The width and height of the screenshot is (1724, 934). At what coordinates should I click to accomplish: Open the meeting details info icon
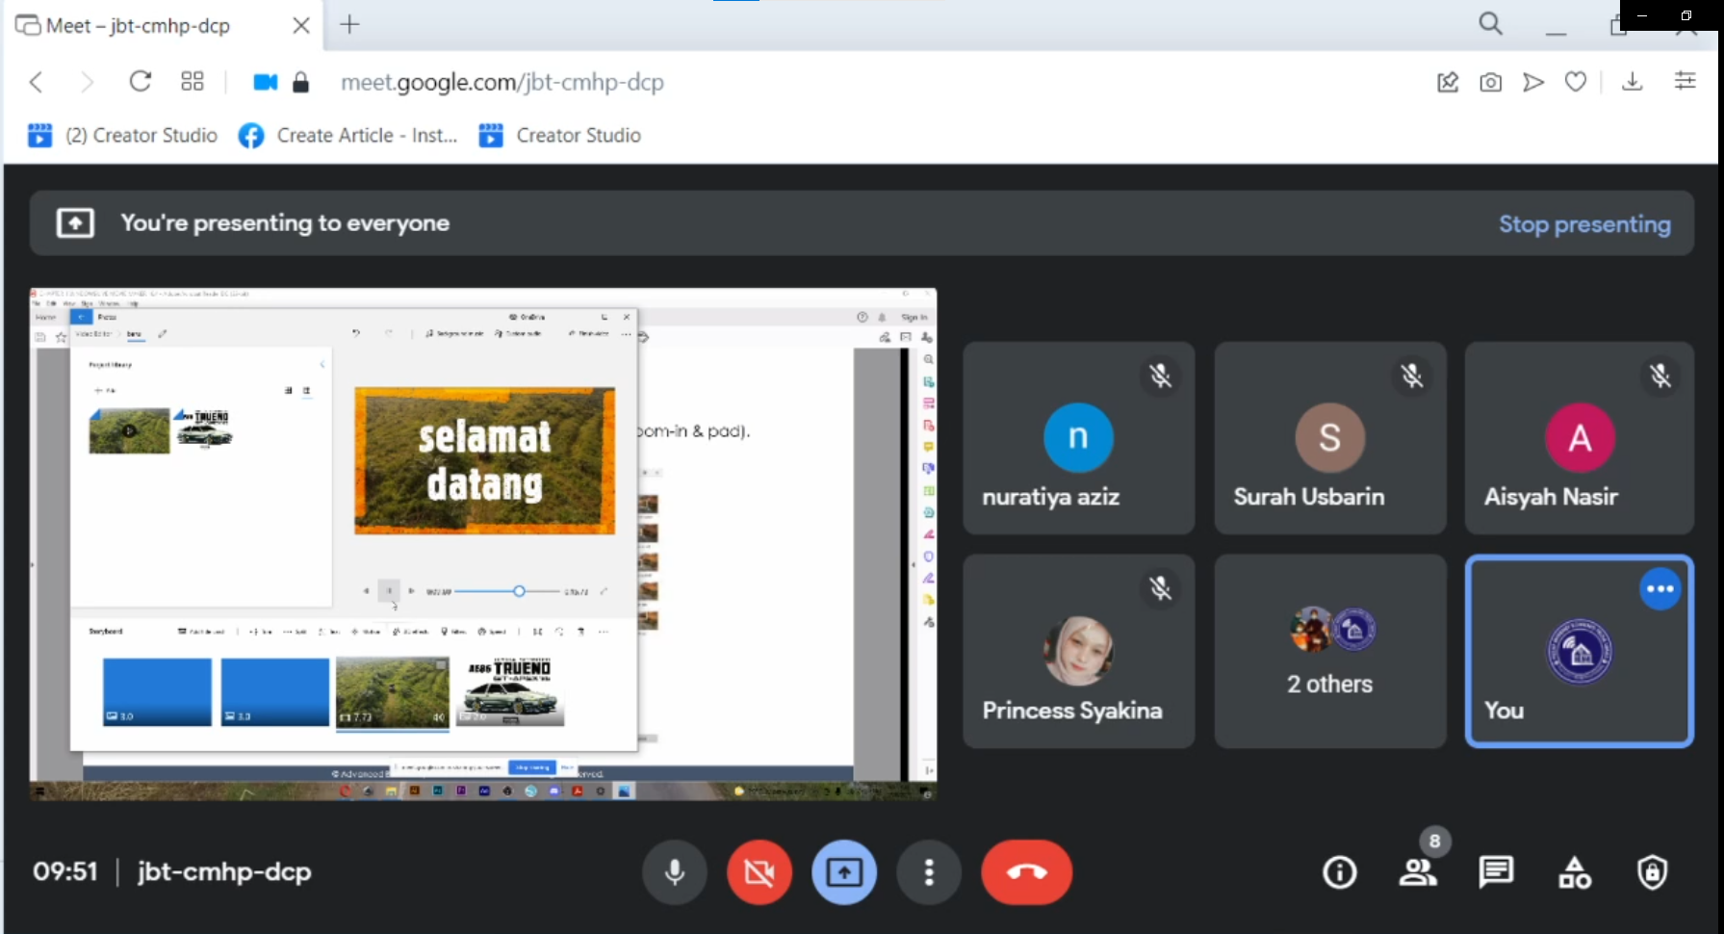[1339, 872]
